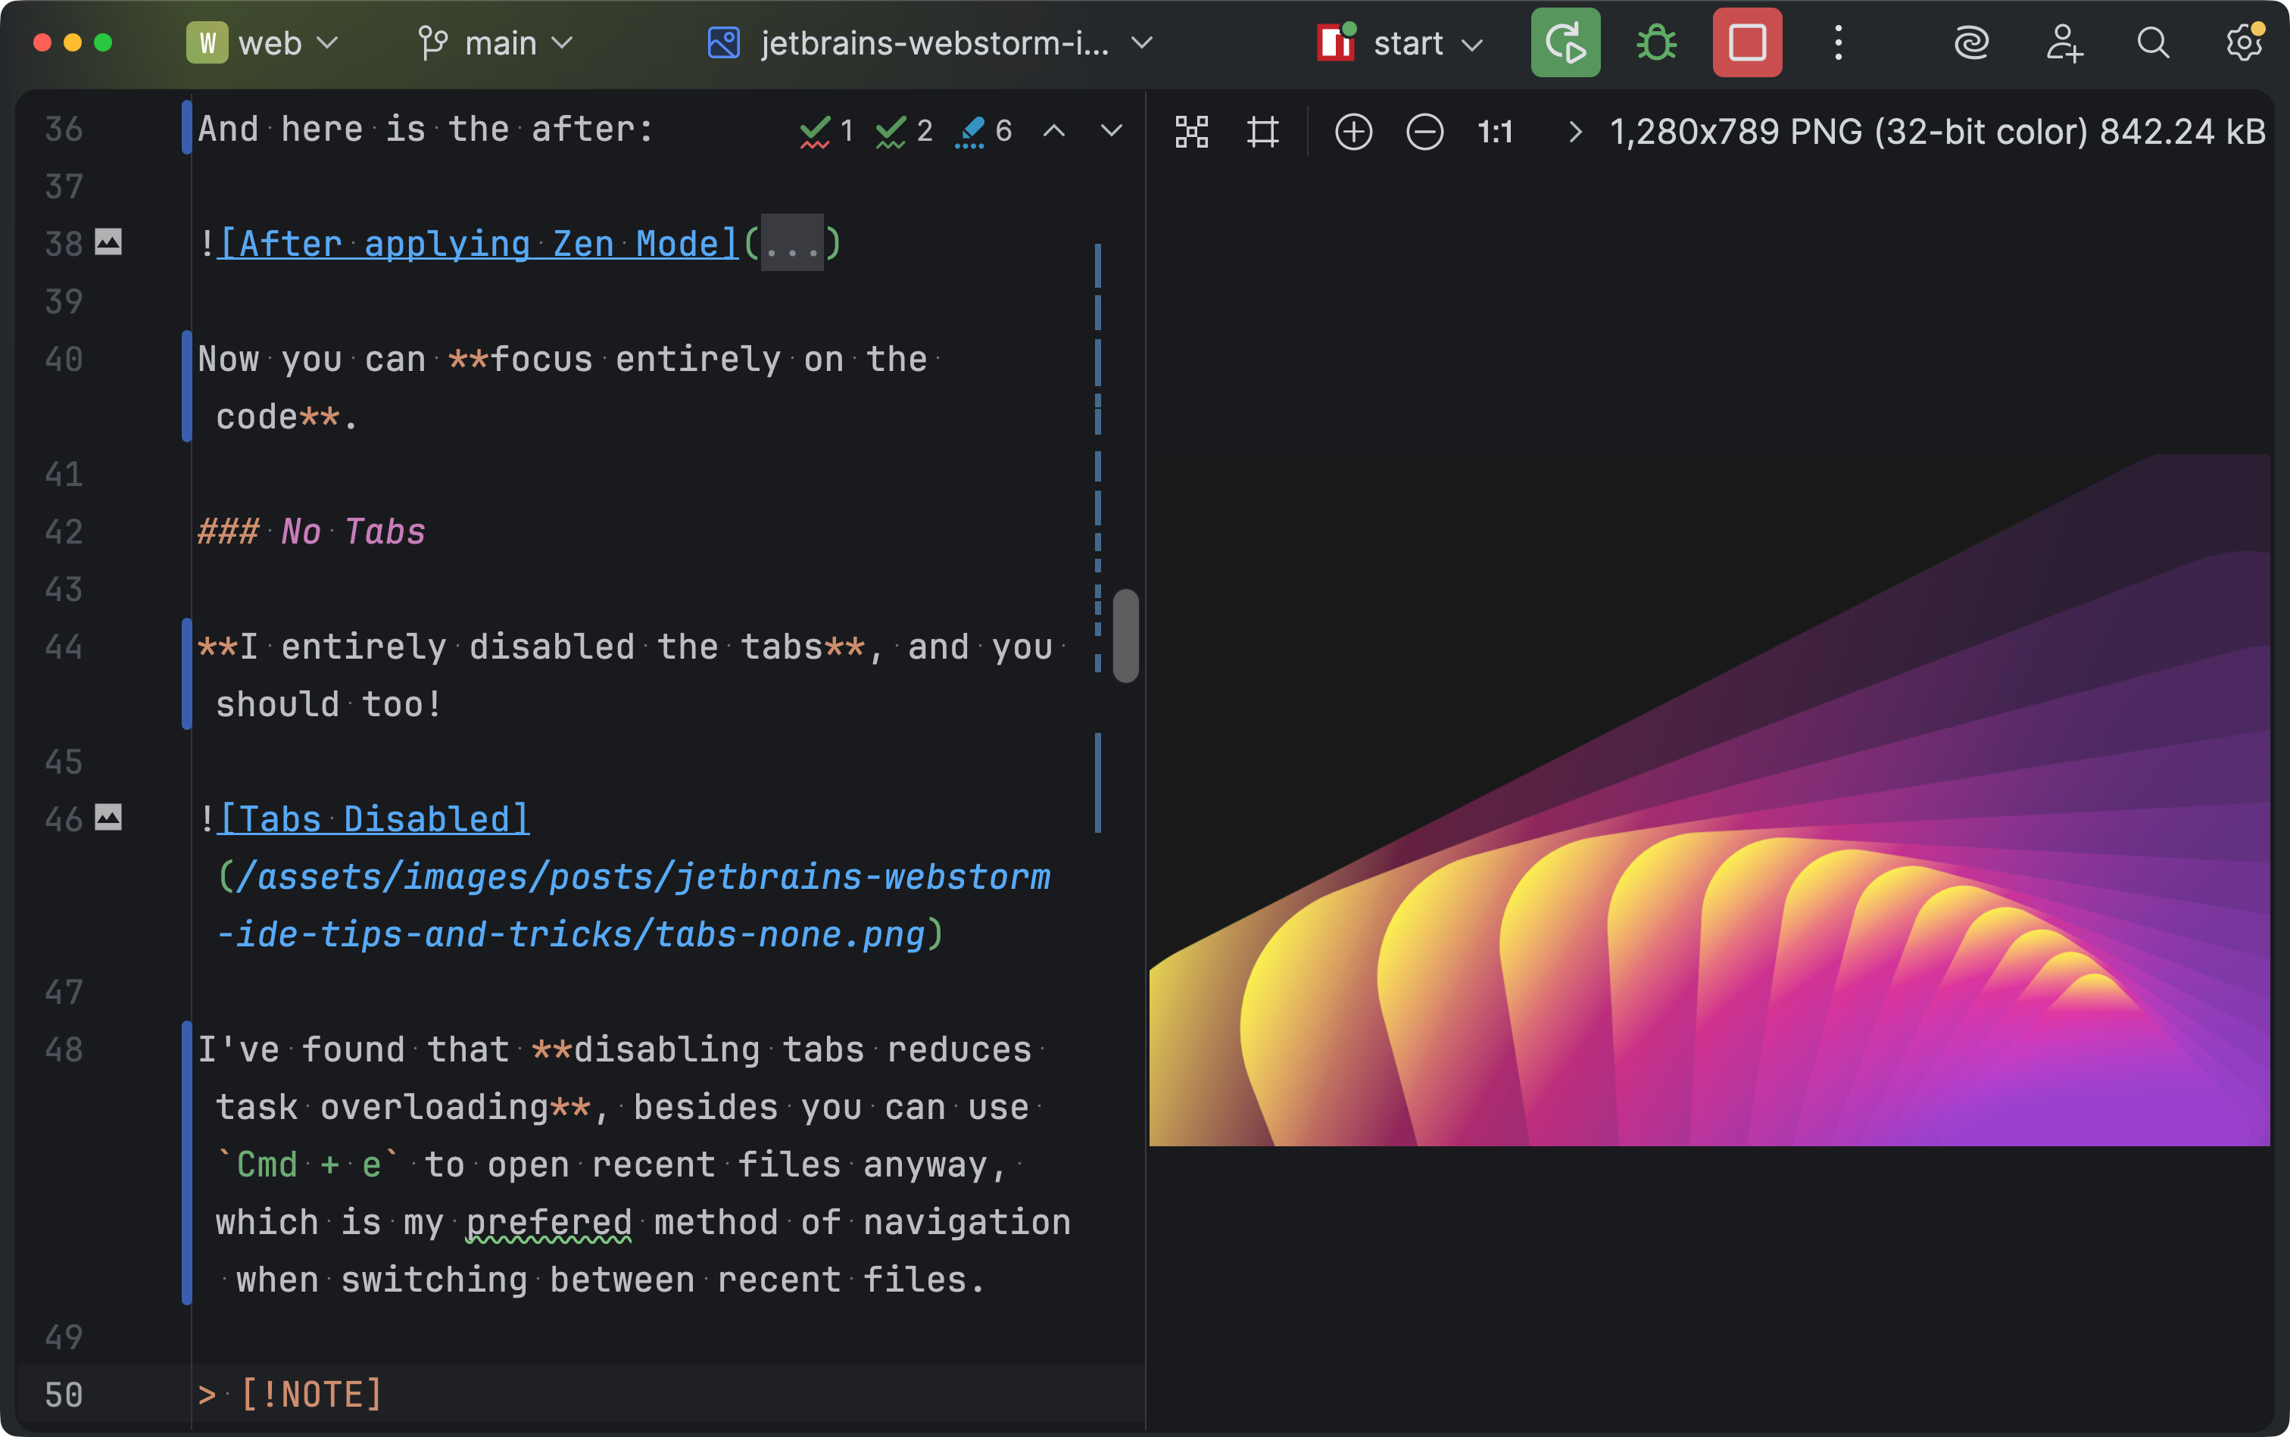Open the more actions kebab menu
Image resolution: width=2290 pixels, height=1437 pixels.
[1837, 42]
